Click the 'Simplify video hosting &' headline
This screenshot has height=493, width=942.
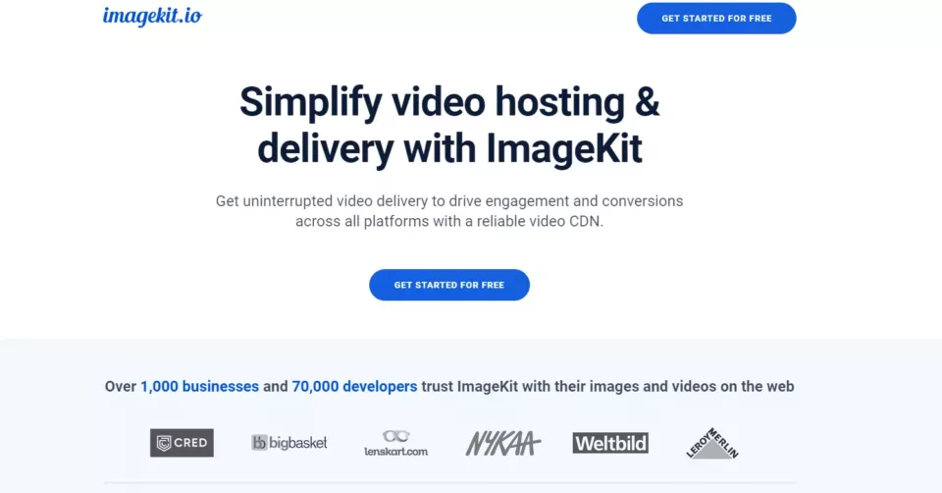point(449,102)
